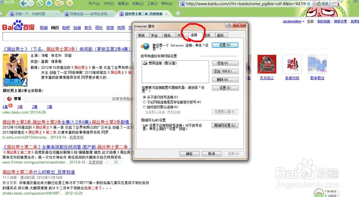Open favorites with the star icon
This screenshot has height=197, width=359.
click(70, 4)
